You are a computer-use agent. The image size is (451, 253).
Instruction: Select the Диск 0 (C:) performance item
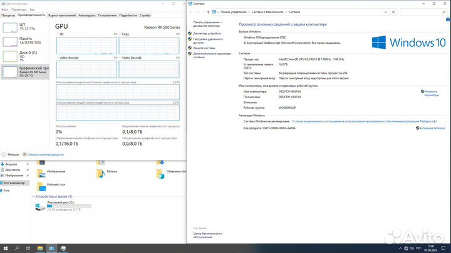pyautogui.click(x=25, y=56)
